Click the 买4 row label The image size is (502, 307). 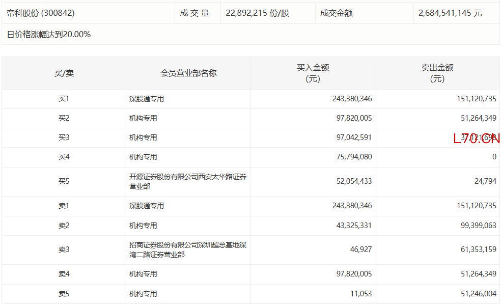64,157
